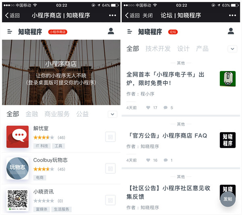This screenshot has width=242, height=215.
Task: Open comments on the 小程序电子书 post
Action: point(165,107)
